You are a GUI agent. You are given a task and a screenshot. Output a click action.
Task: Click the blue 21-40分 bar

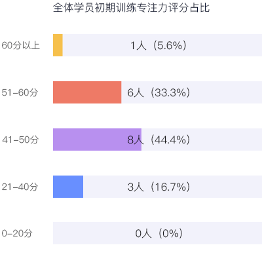(68, 187)
